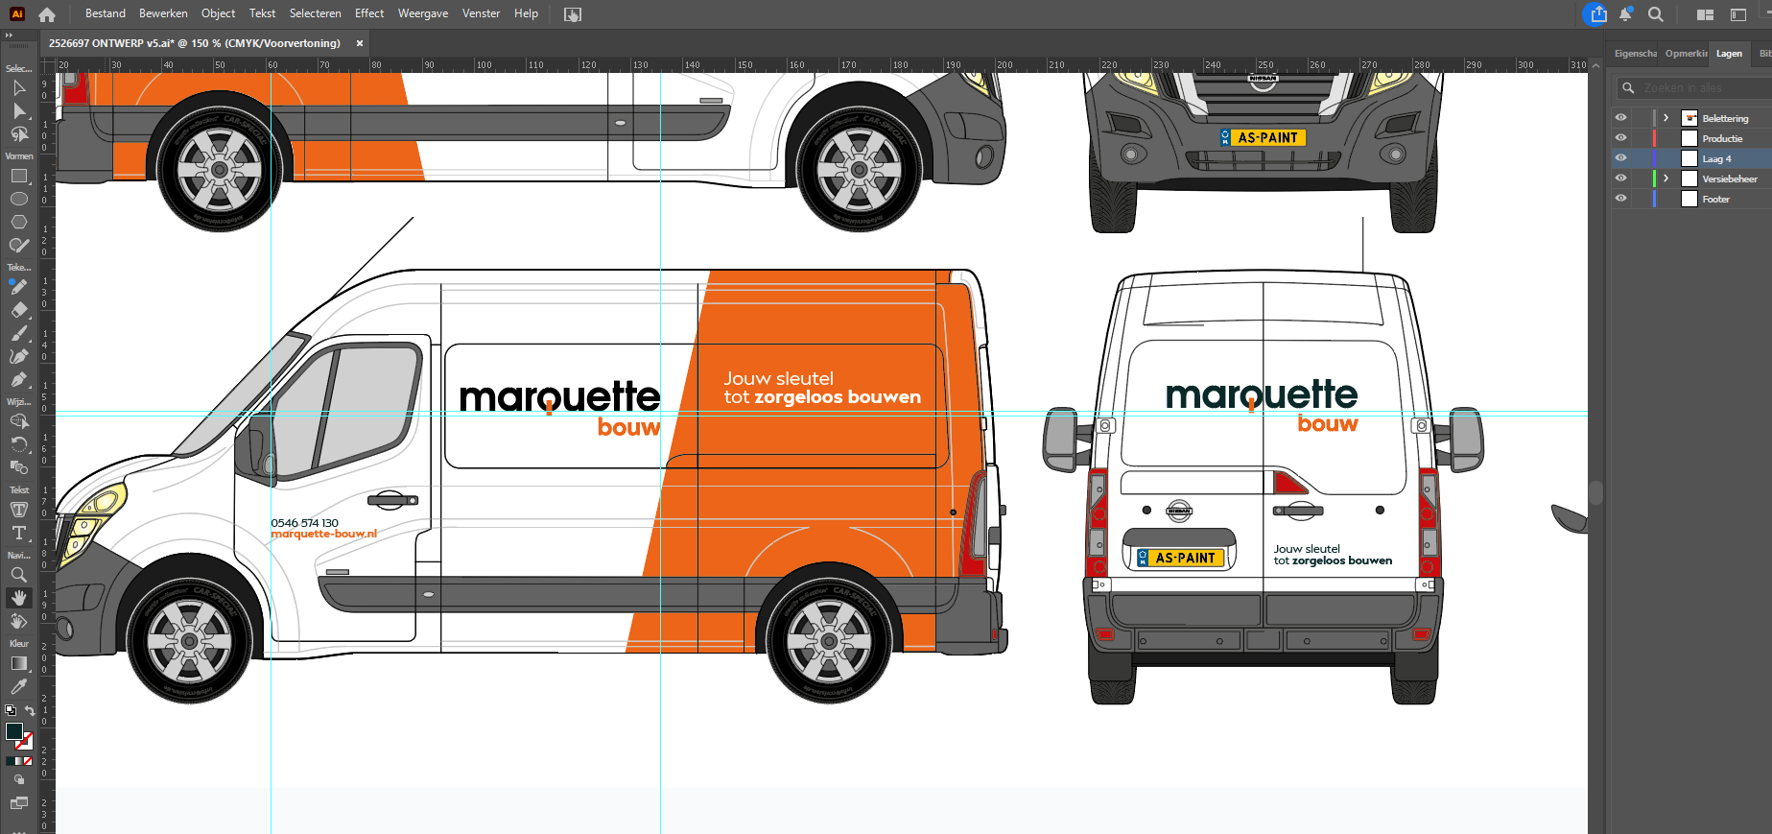The height and width of the screenshot is (834, 1772).
Task: Open the workspace arrangement switcher
Action: [1705, 14]
